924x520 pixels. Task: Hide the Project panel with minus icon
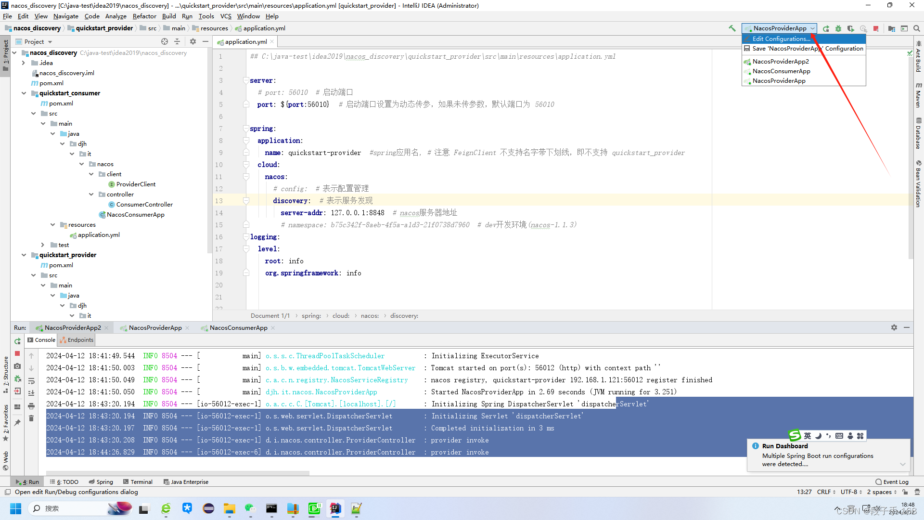[x=205, y=41]
